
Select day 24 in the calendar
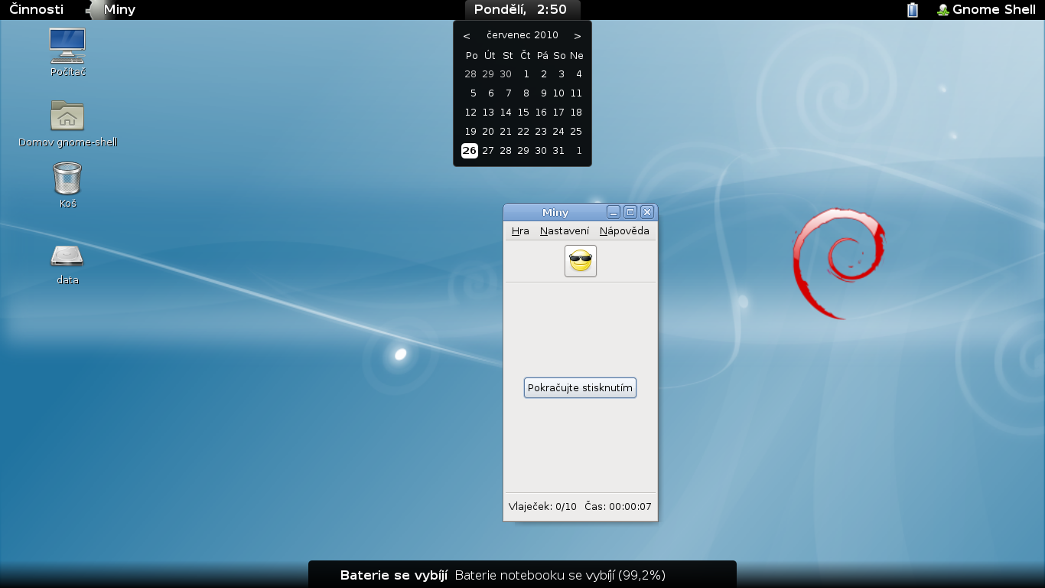coord(558,132)
